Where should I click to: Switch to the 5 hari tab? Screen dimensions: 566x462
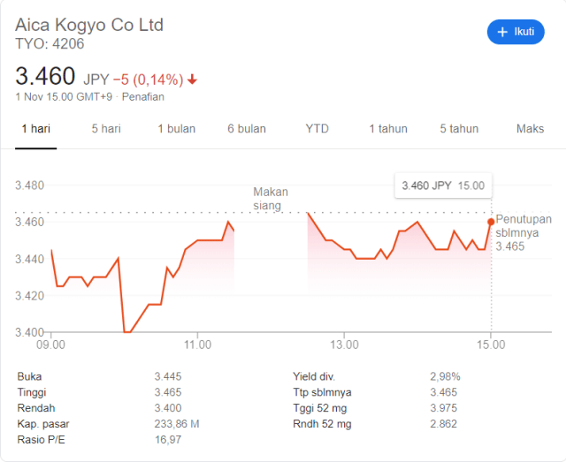point(106,129)
